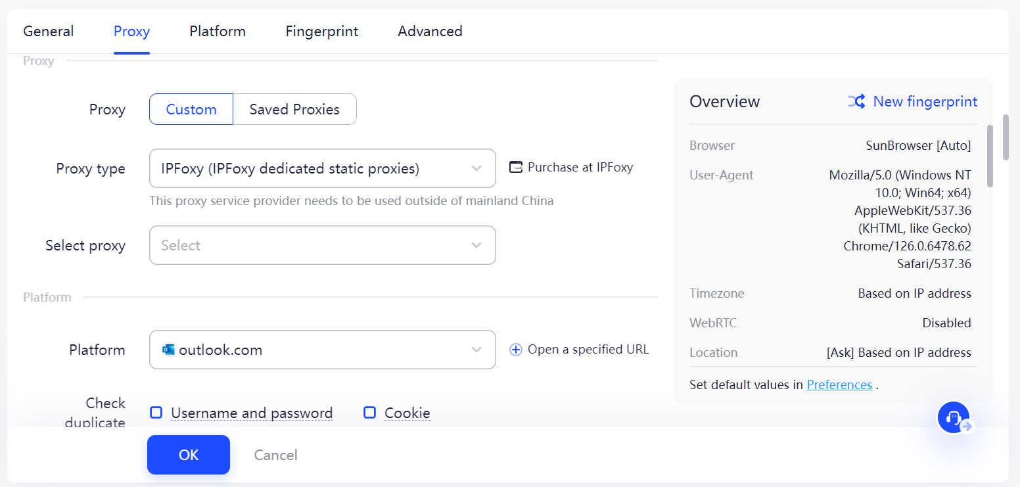Click the shuffle icon beside New fingerprint
1020x487 pixels.
(x=856, y=101)
